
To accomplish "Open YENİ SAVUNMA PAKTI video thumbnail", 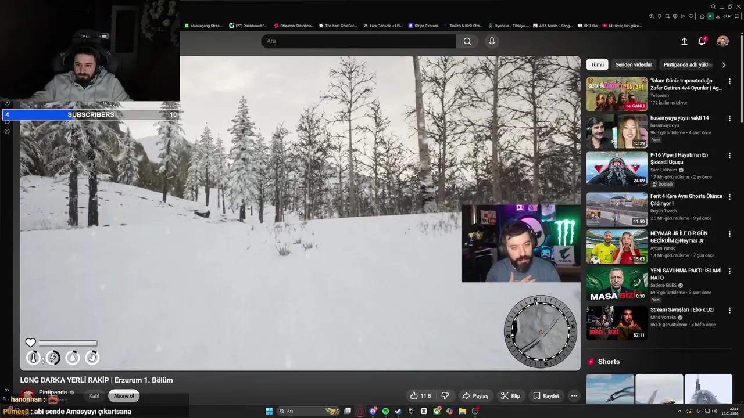I will (617, 284).
